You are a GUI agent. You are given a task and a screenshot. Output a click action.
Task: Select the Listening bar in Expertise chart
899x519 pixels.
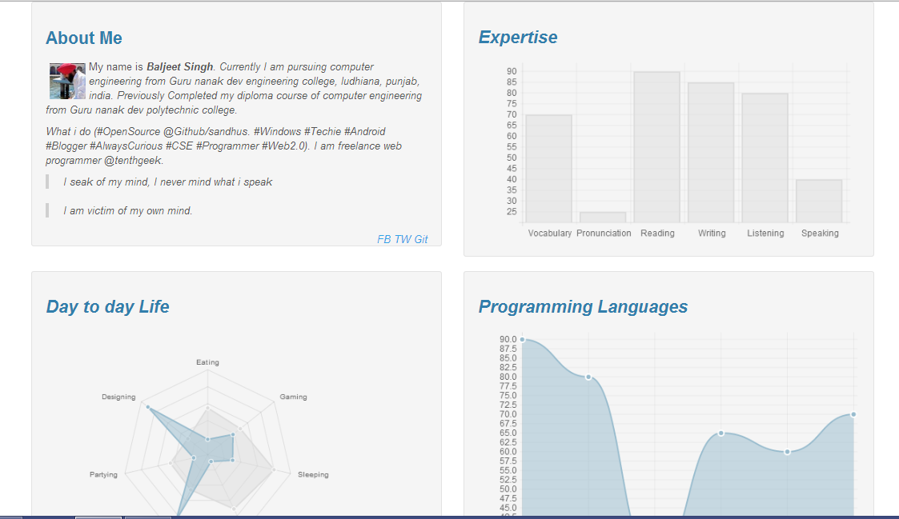pyautogui.click(x=765, y=158)
